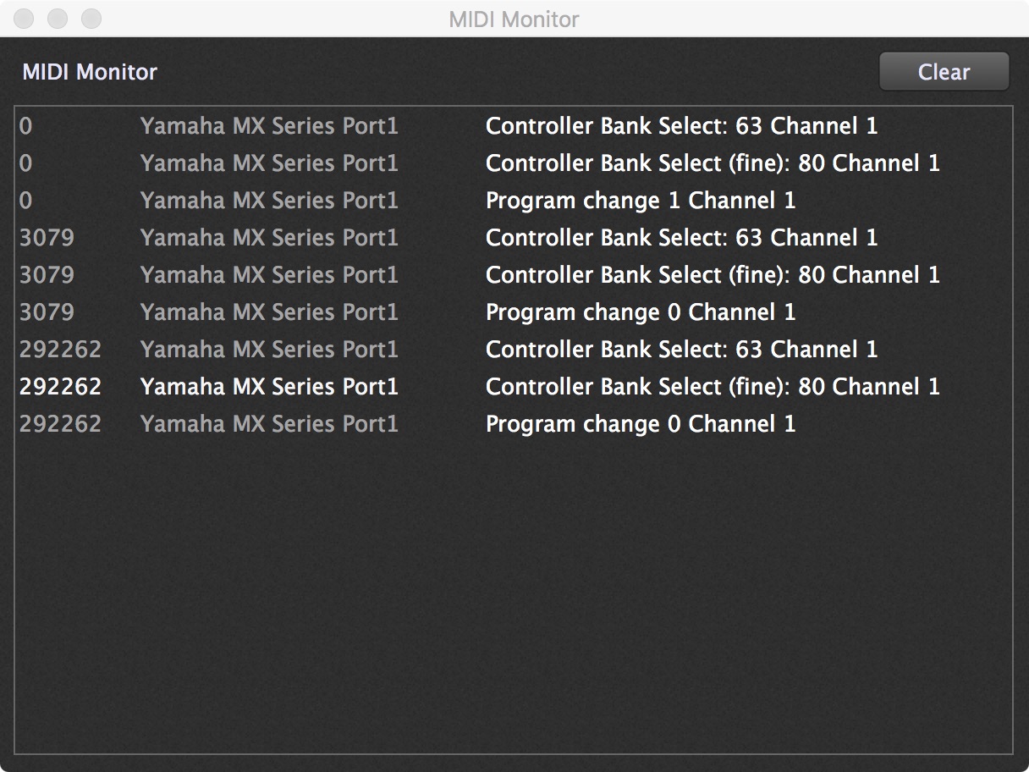Select Controller Bank Select: 63 row at 292262

[x=514, y=350]
